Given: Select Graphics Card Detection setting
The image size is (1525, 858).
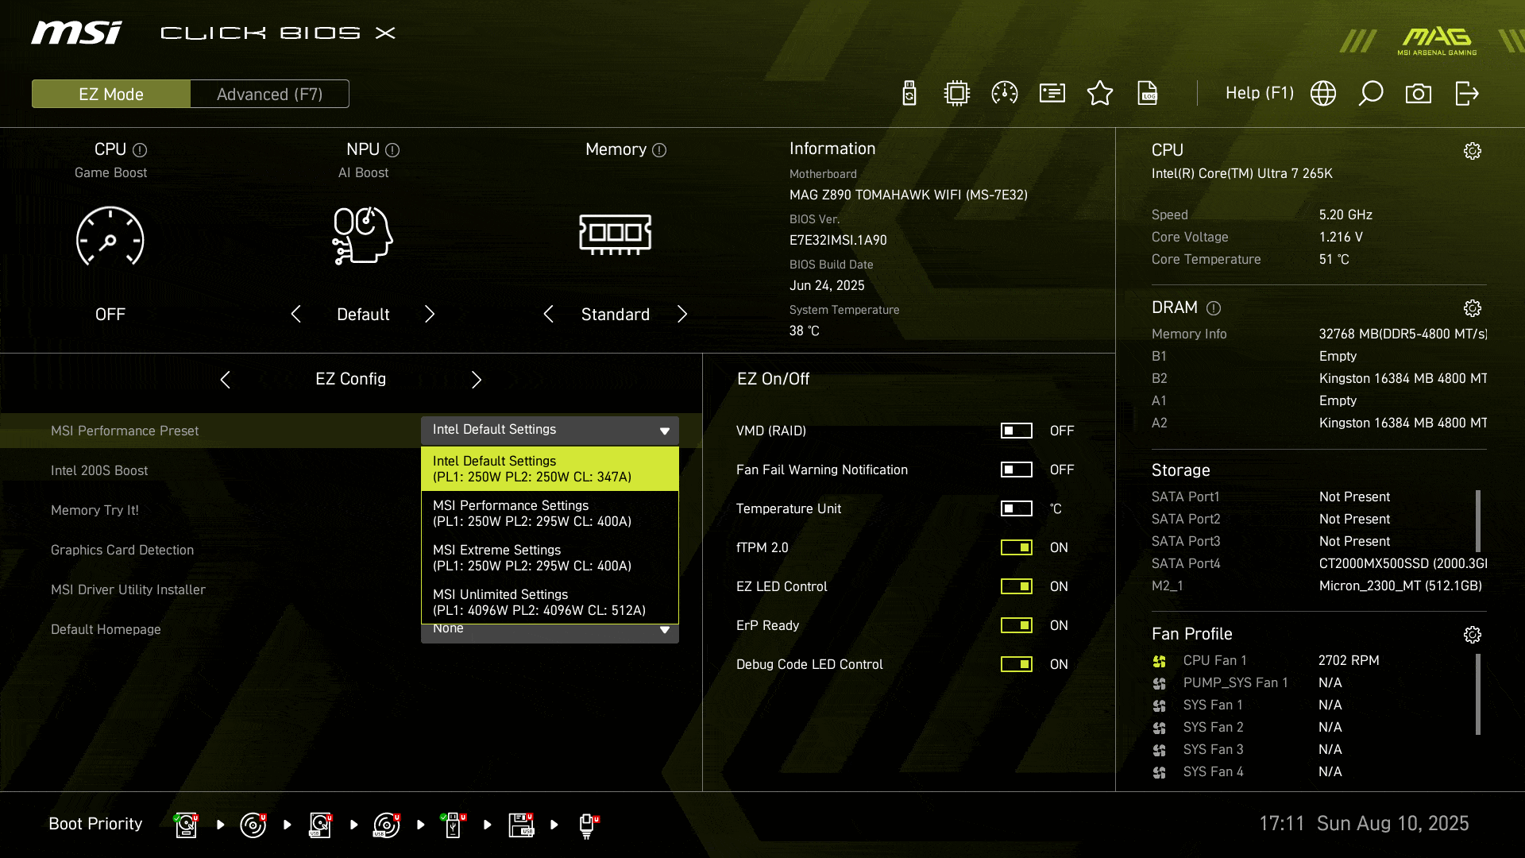Looking at the screenshot, I should coord(122,550).
